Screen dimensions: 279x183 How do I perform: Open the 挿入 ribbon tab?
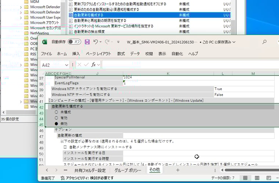76,54
